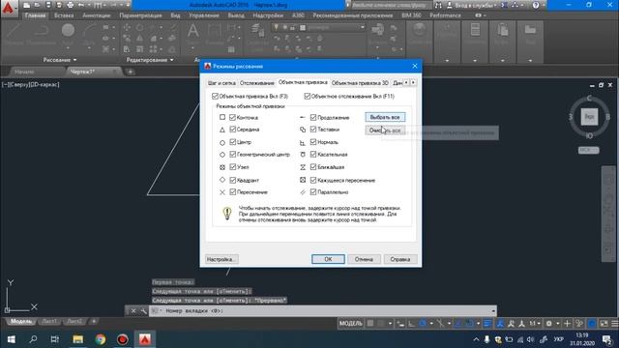Click the ViewCube top face
Screen dimensions: 619x348
click(589, 117)
